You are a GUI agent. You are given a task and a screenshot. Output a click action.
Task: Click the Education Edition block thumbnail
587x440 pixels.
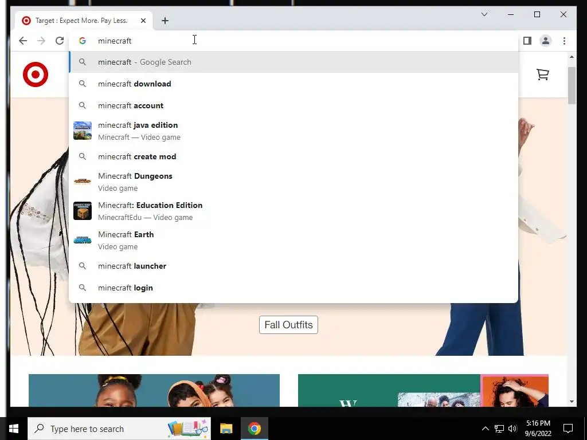[83, 211]
